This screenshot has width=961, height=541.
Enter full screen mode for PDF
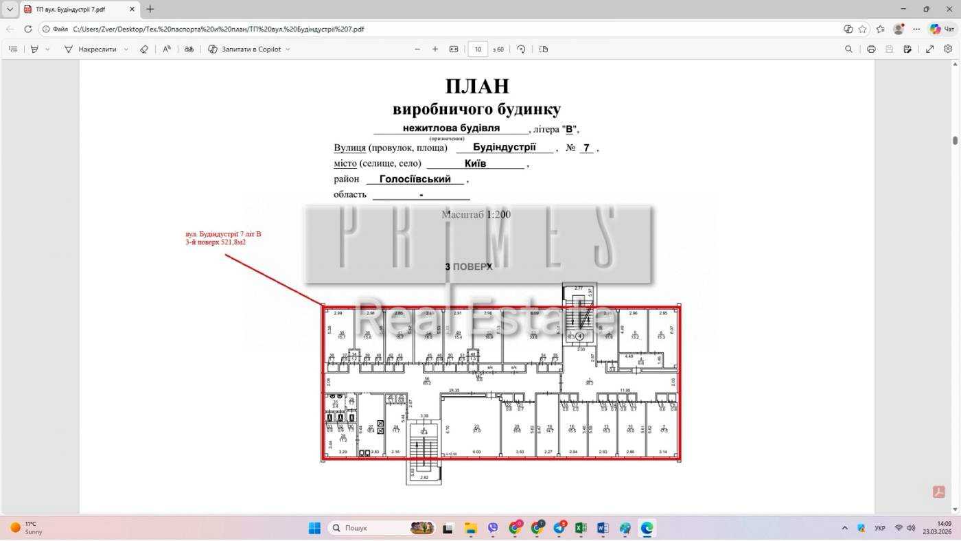[x=929, y=49]
